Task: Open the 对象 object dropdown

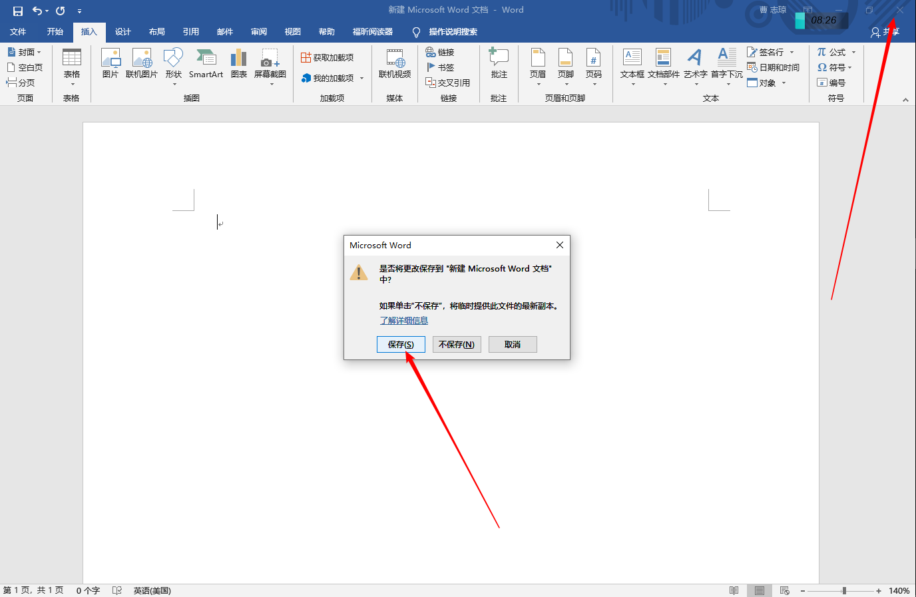Action: point(784,83)
